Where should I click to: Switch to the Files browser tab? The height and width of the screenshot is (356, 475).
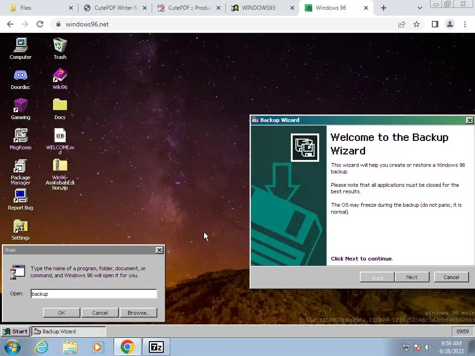41,8
